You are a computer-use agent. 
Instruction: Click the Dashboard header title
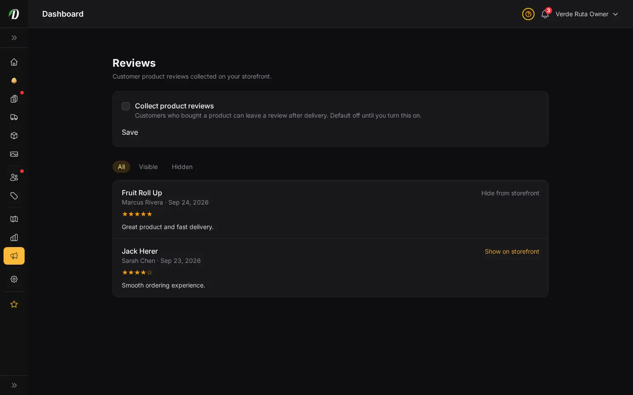click(63, 14)
